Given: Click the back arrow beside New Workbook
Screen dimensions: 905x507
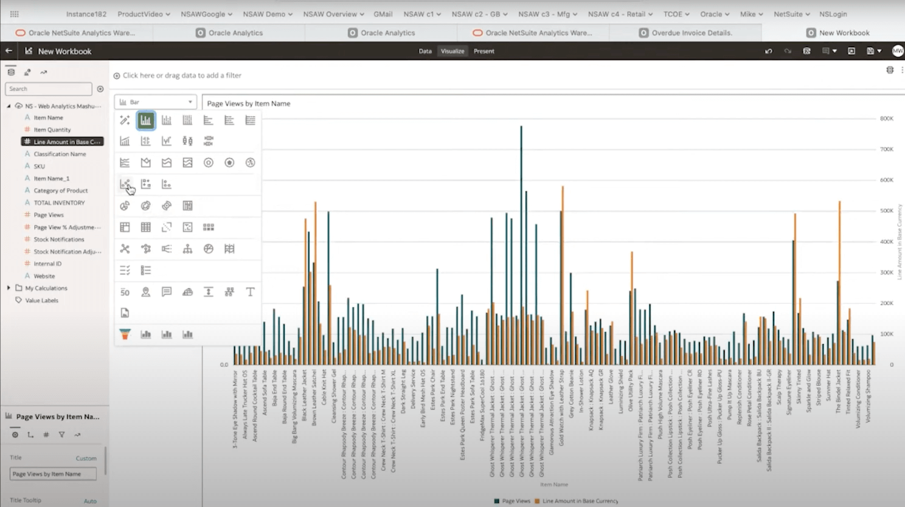Looking at the screenshot, I should [x=9, y=52].
